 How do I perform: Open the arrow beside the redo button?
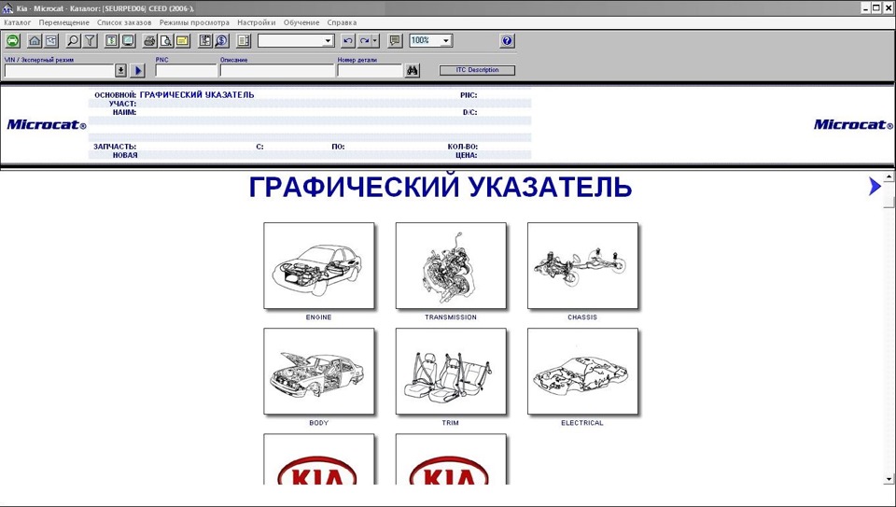click(375, 40)
